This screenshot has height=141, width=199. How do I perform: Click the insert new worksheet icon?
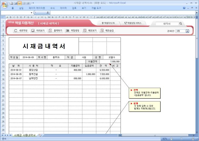click(40, 135)
